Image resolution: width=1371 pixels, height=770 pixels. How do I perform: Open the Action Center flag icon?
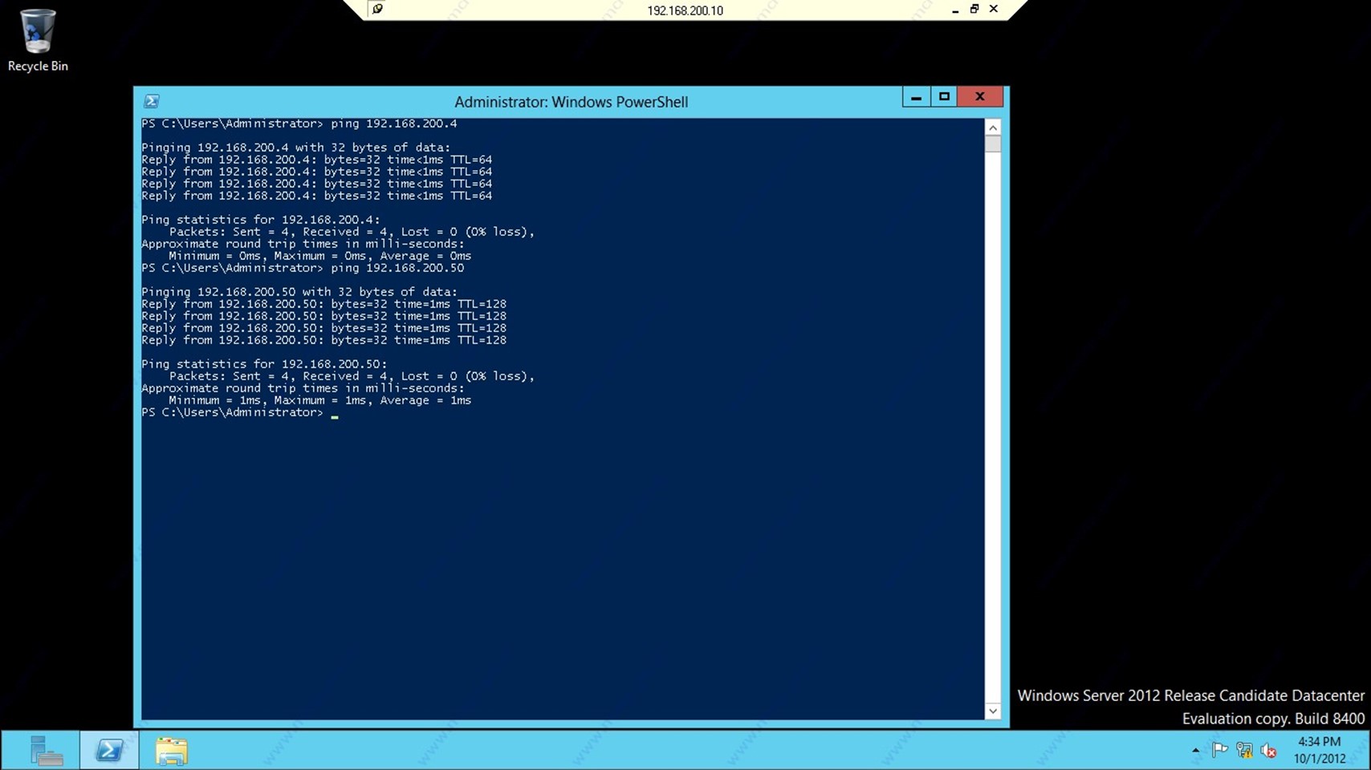click(x=1220, y=751)
